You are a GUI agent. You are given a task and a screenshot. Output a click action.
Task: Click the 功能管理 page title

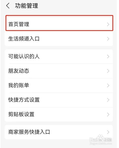(x=26, y=6)
